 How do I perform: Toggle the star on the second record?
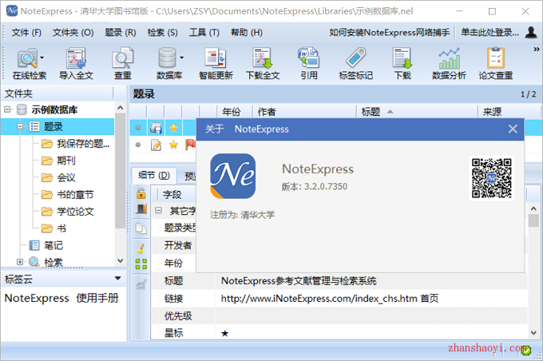(x=173, y=145)
